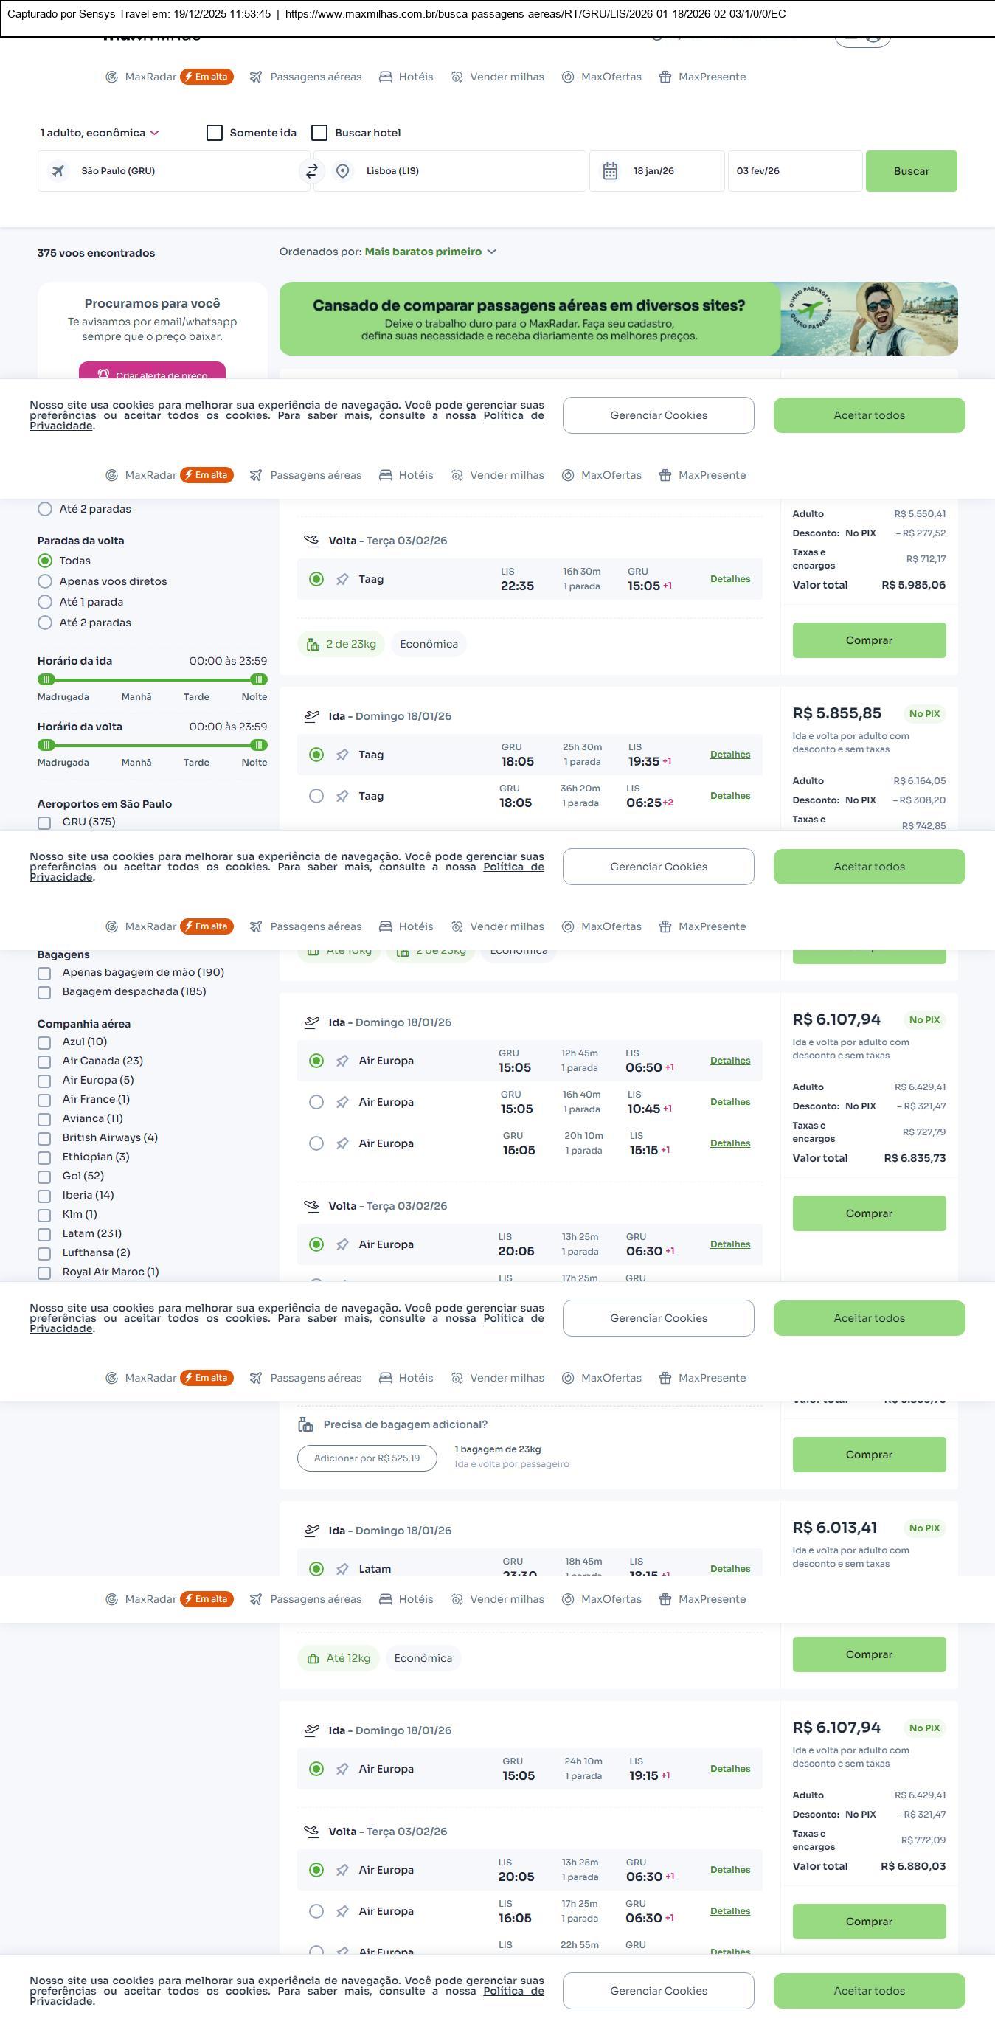Enable the Somente ida checkbox
995x2027 pixels.
(x=215, y=133)
